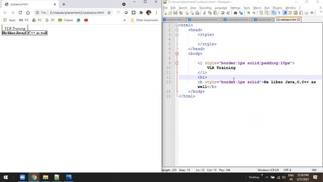Collapse the body tag fold on line 7
The image size is (323, 182).
click(x=177, y=54)
